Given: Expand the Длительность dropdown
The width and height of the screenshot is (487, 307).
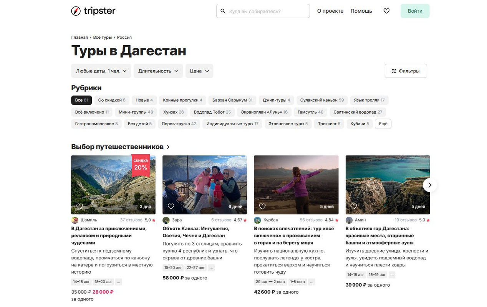Looking at the screenshot, I should (158, 71).
